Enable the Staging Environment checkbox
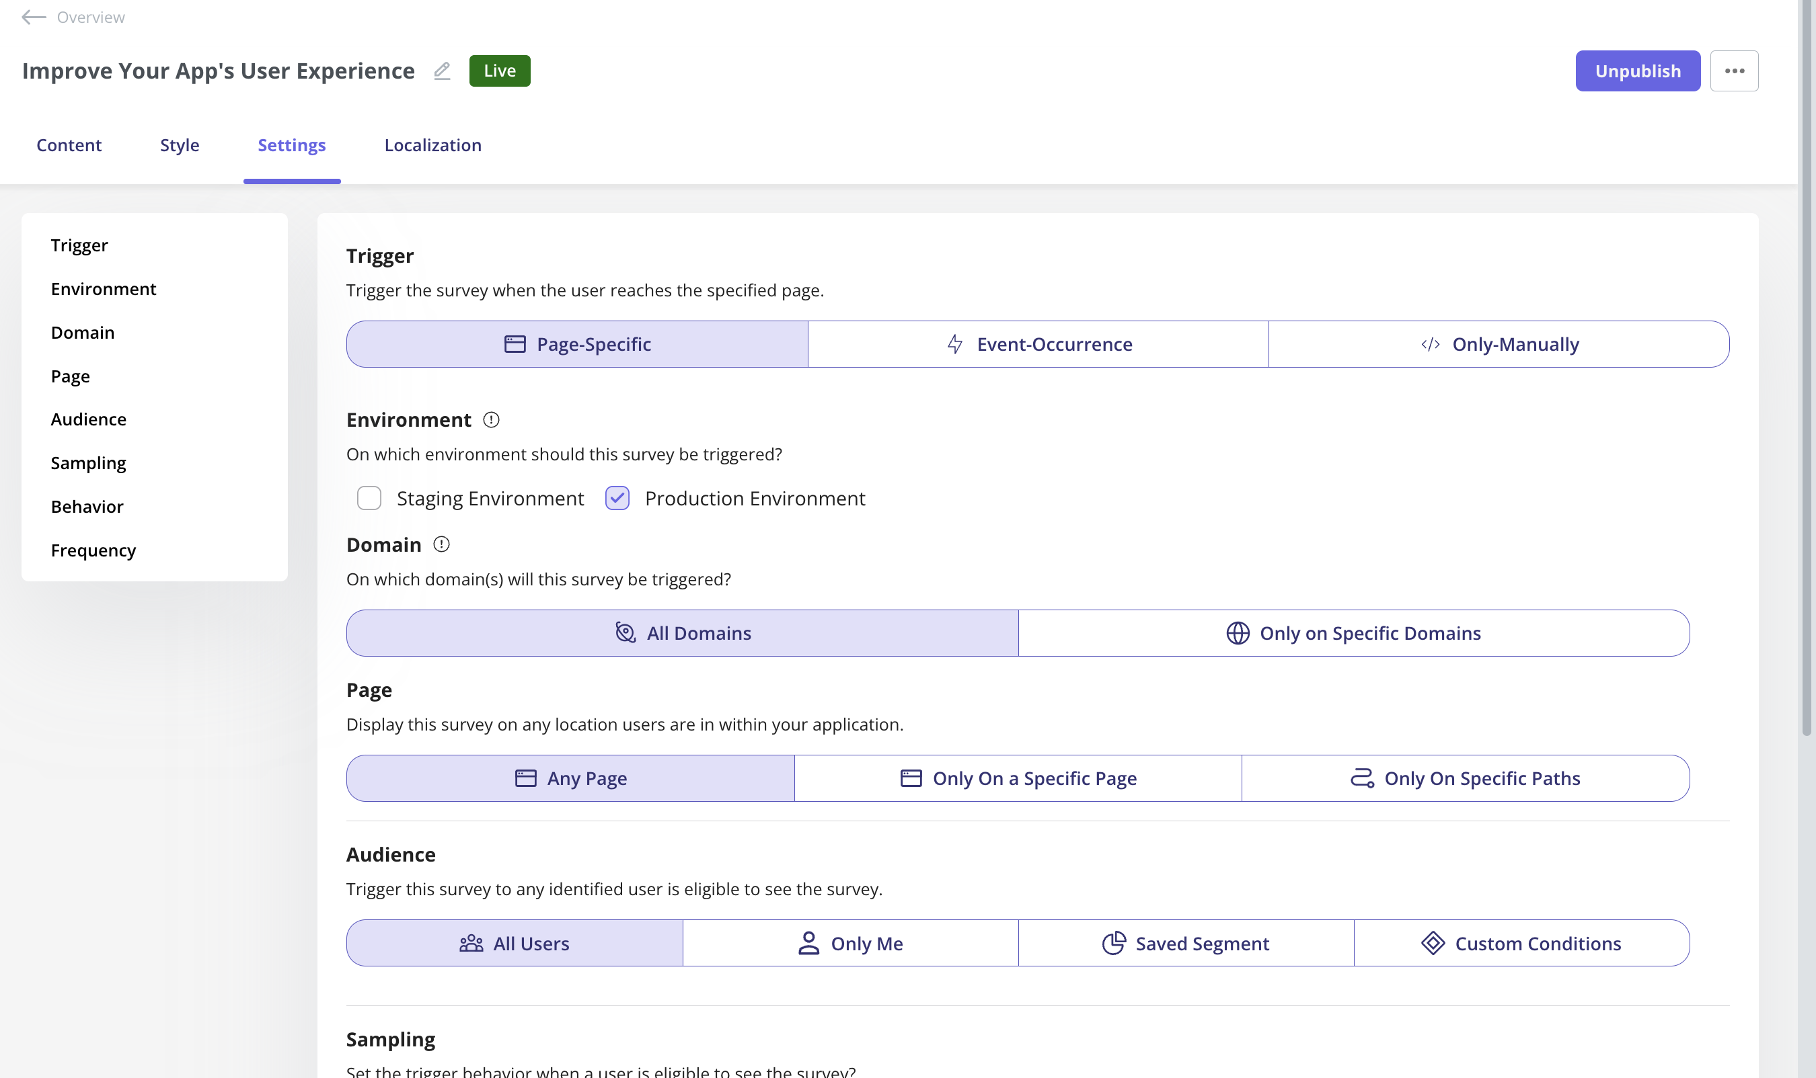Screen dimensions: 1816x1078 click(x=369, y=498)
